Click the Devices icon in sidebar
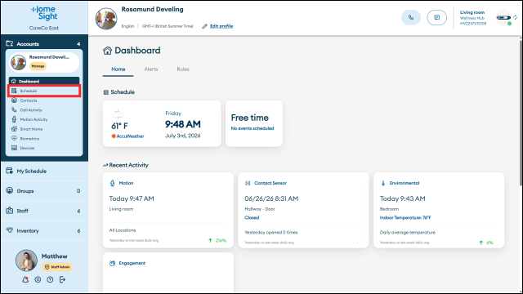 [x=14, y=148]
